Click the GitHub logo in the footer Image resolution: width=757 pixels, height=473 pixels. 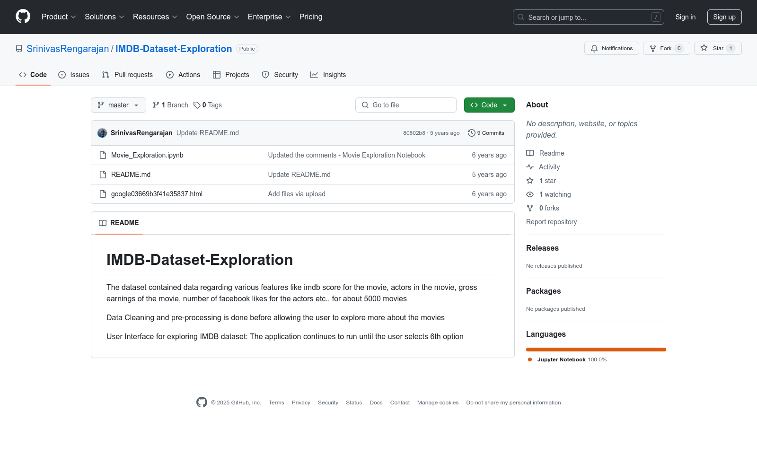coord(202,403)
